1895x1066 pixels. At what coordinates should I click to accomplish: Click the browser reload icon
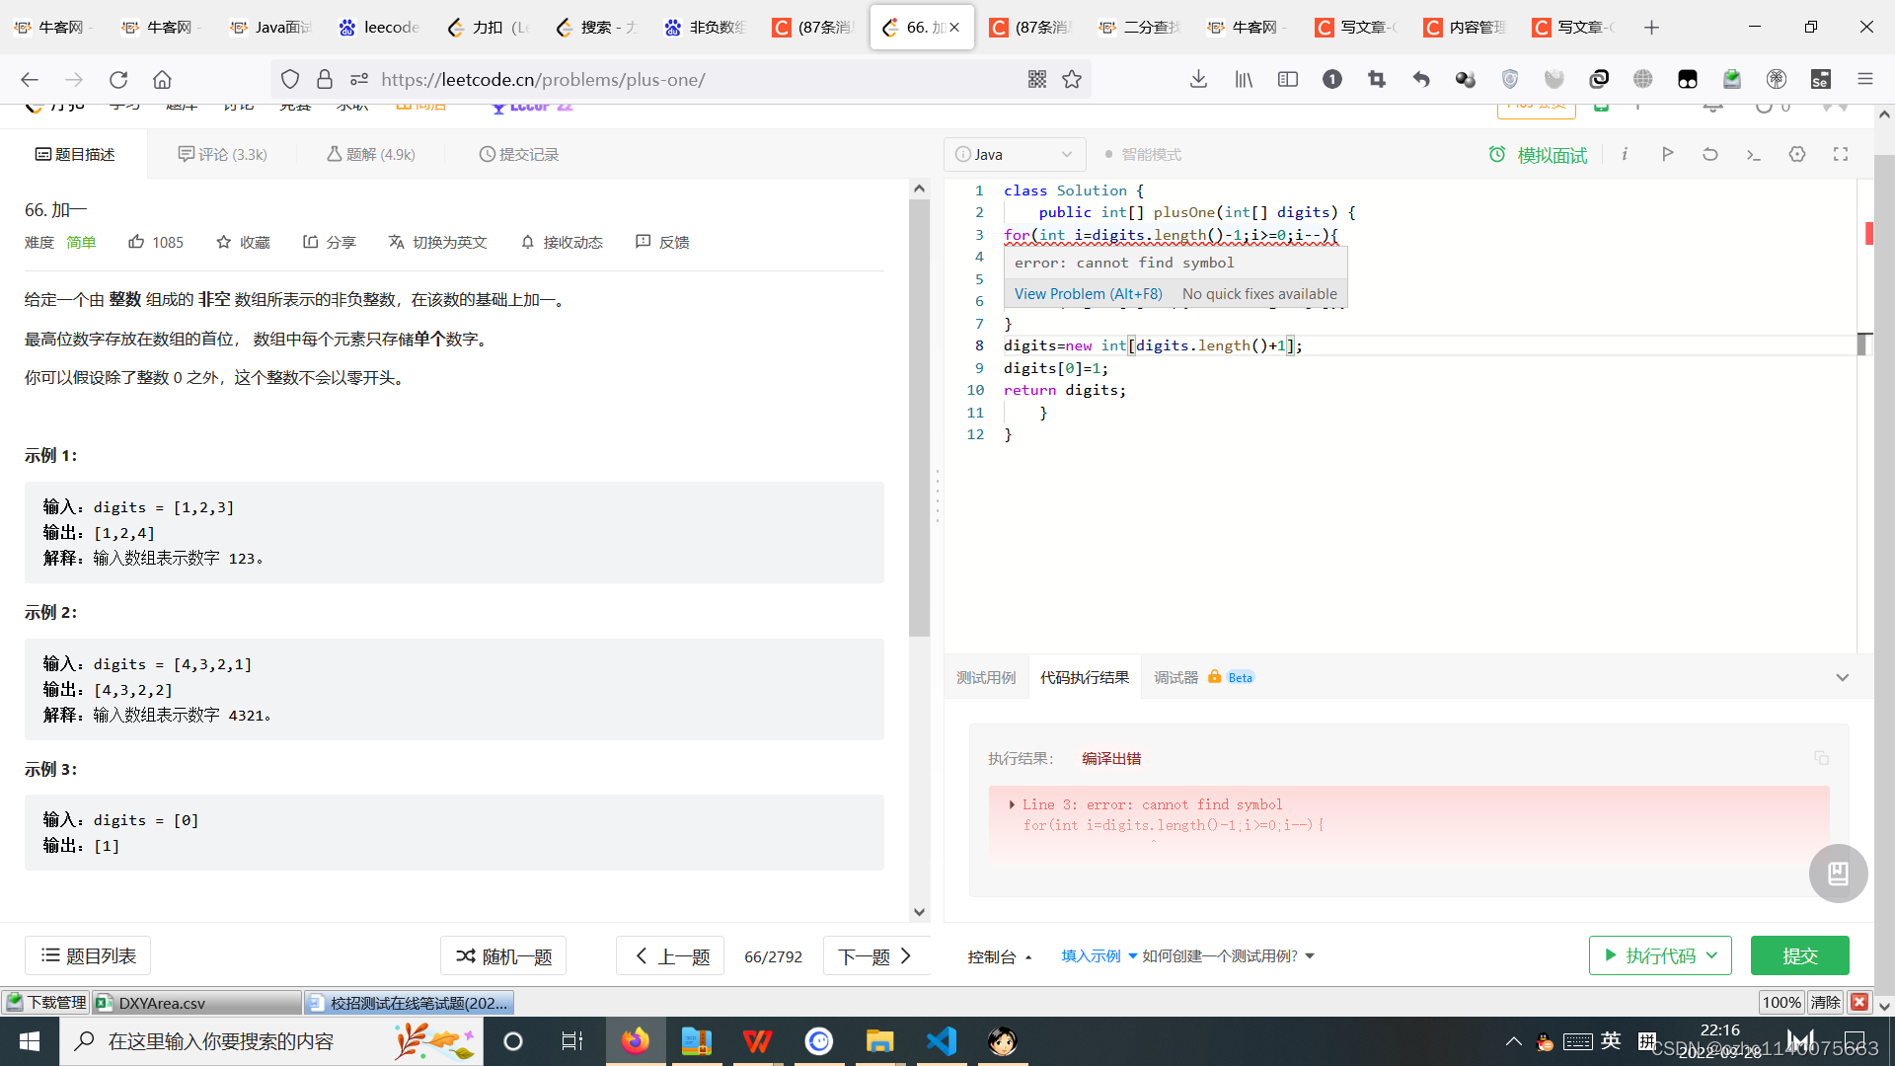tap(118, 80)
